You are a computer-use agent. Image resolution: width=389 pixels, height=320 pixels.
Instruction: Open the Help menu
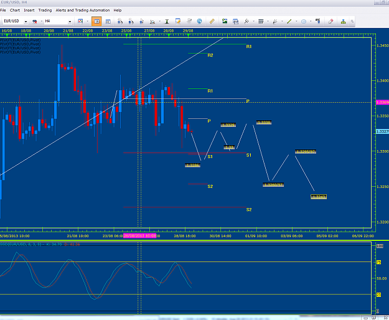click(118, 10)
